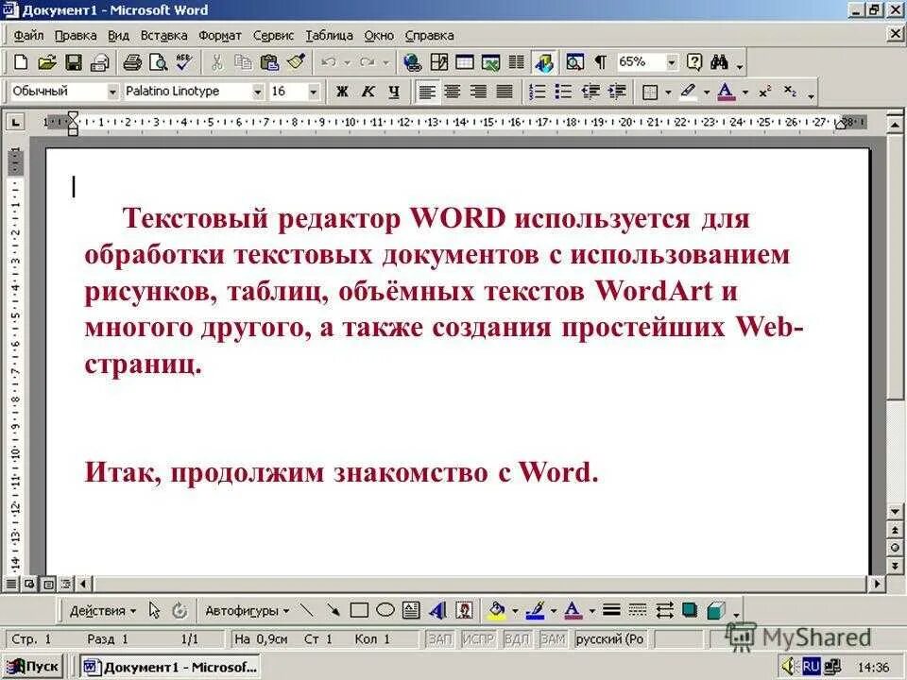Toggle Underline formatting (Ч)

tap(395, 92)
